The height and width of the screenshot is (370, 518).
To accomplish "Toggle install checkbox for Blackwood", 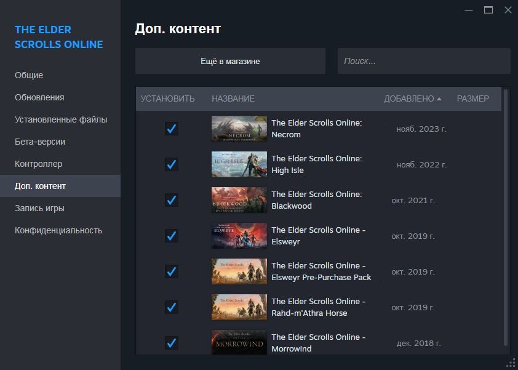I will click(172, 200).
